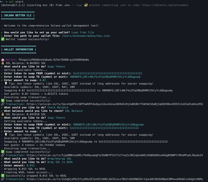Click the 'Wrap/Unwrap SOL' selection
208x182 pixels.
tap(59, 159)
